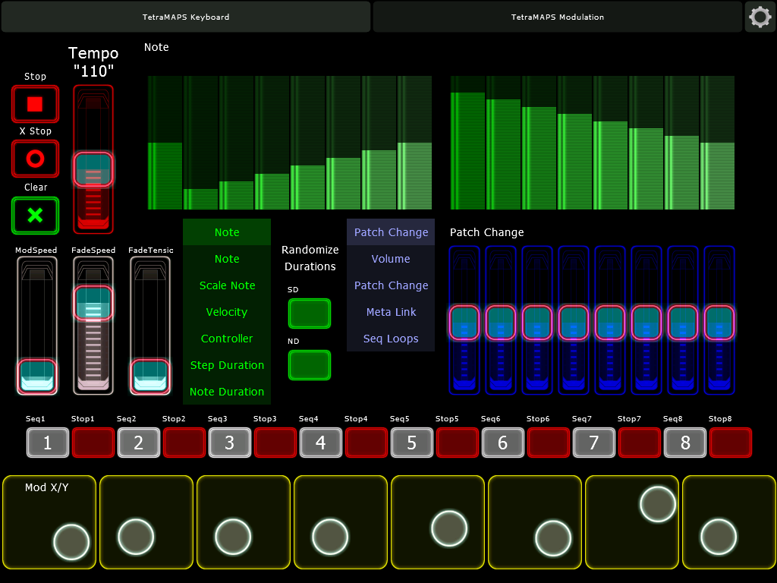
Task: Open the TetraMAPS Modulation tab
Action: pos(558,17)
